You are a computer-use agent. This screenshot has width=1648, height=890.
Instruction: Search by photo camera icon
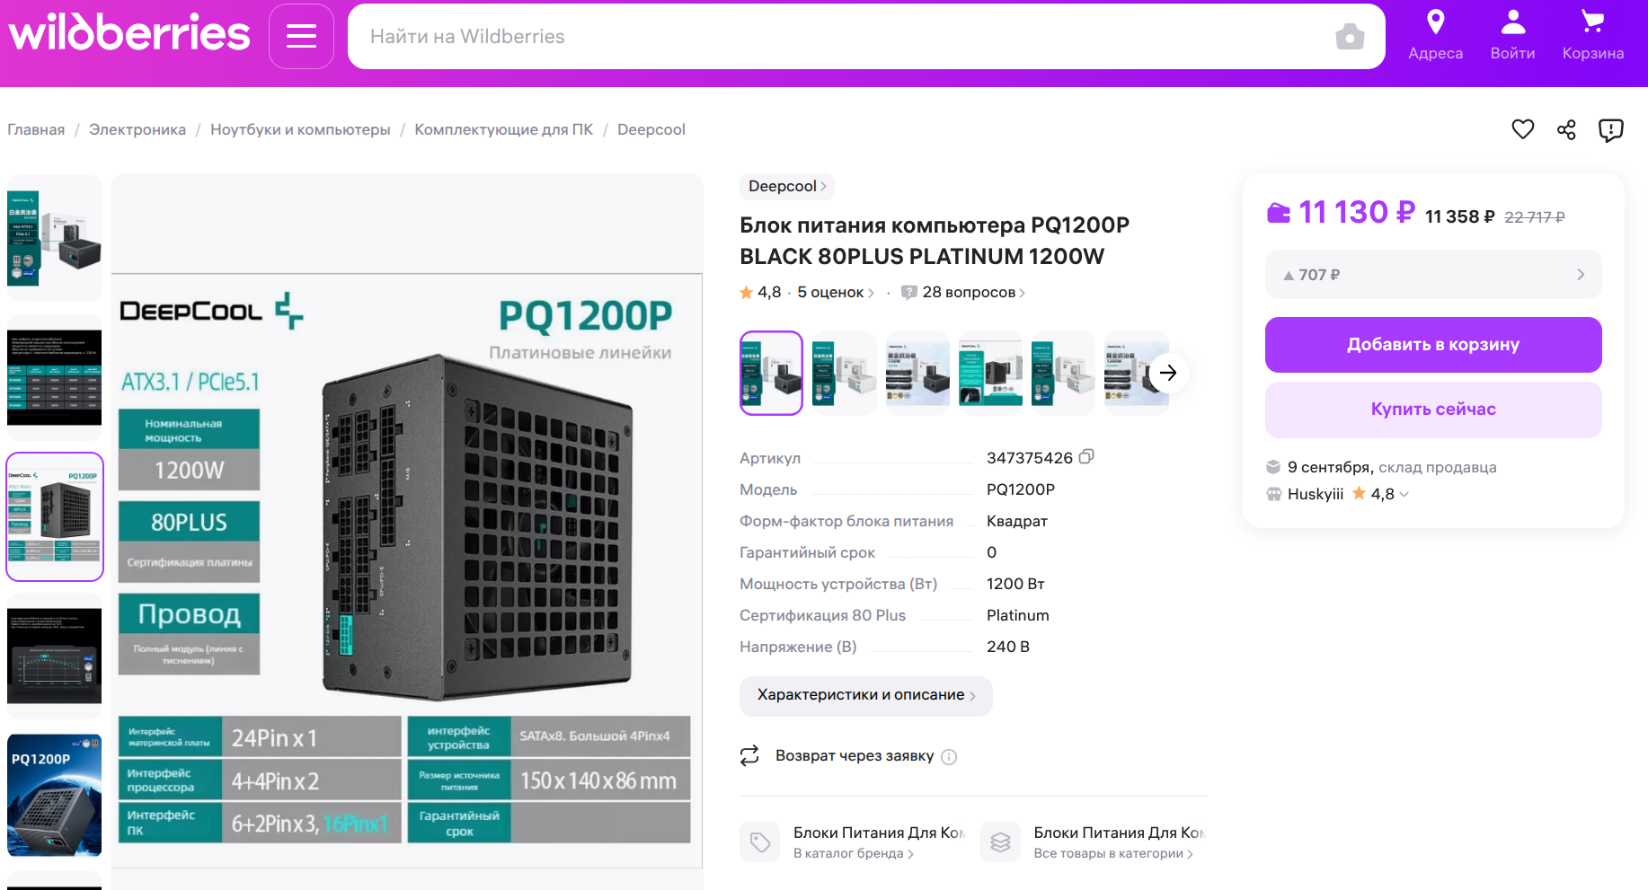(1349, 37)
